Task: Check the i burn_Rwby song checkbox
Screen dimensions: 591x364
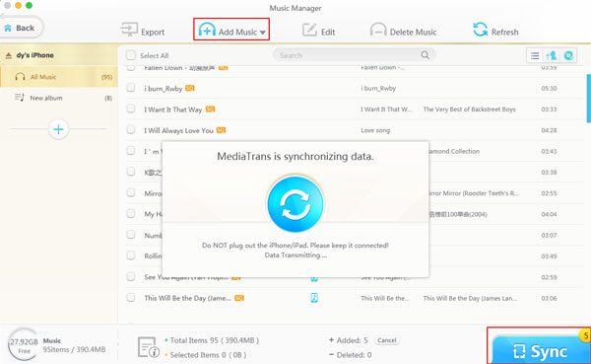Action: point(131,88)
